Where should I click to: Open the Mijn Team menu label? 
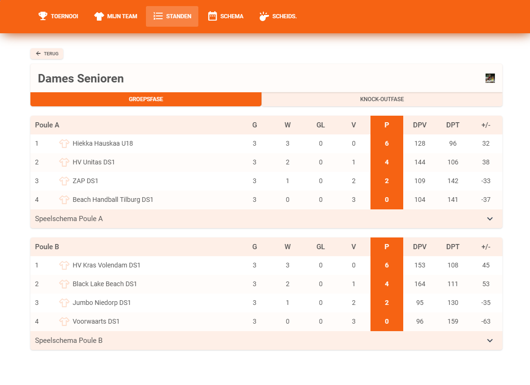point(122,16)
